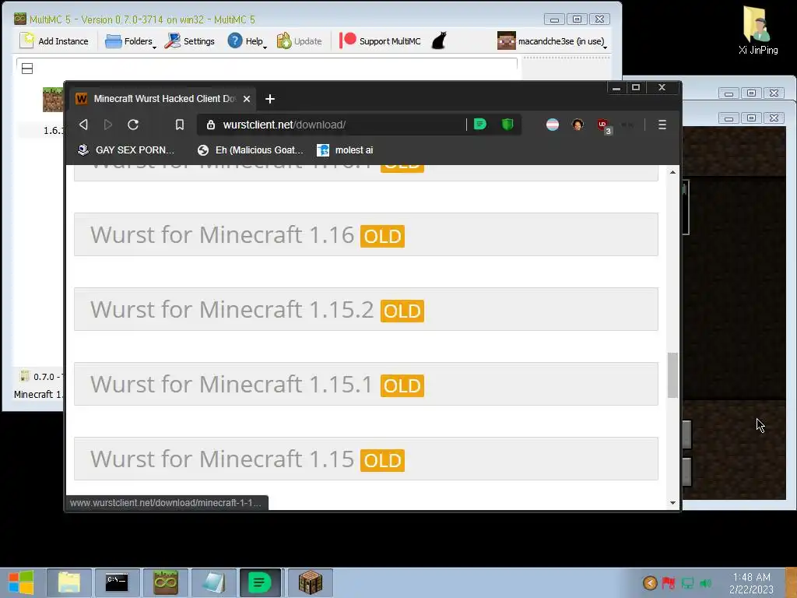Click the scroll up arrow of the page

coord(672,172)
